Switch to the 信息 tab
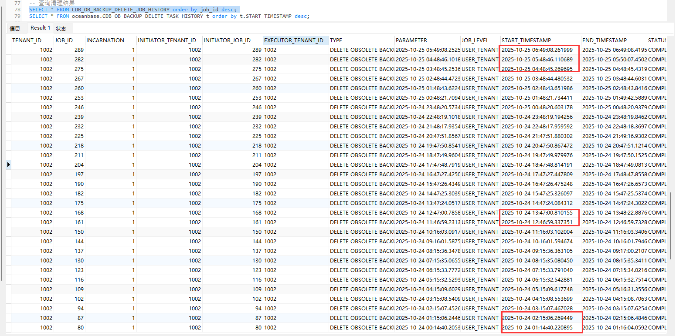 click(x=15, y=28)
